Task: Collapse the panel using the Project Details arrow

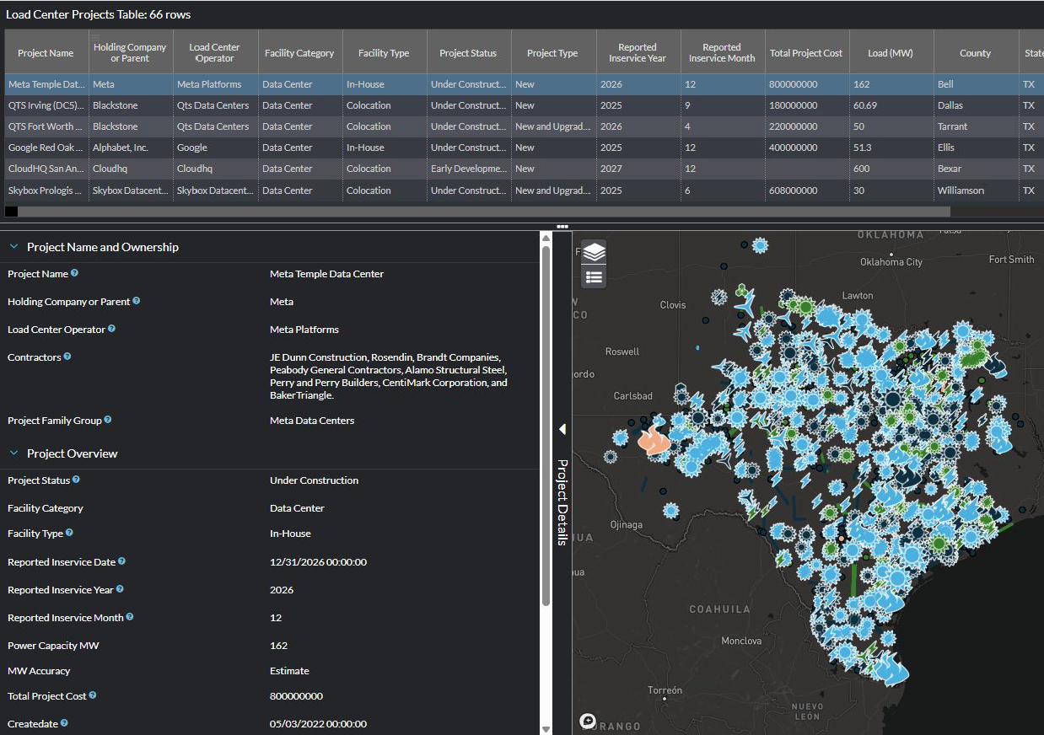Action: (x=562, y=428)
